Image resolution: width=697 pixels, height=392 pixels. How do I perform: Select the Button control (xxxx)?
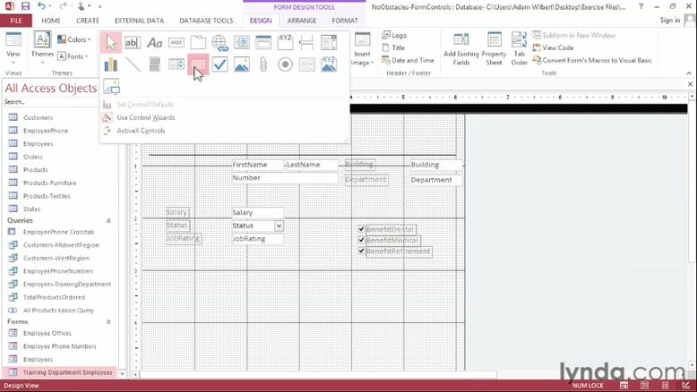[176, 43]
